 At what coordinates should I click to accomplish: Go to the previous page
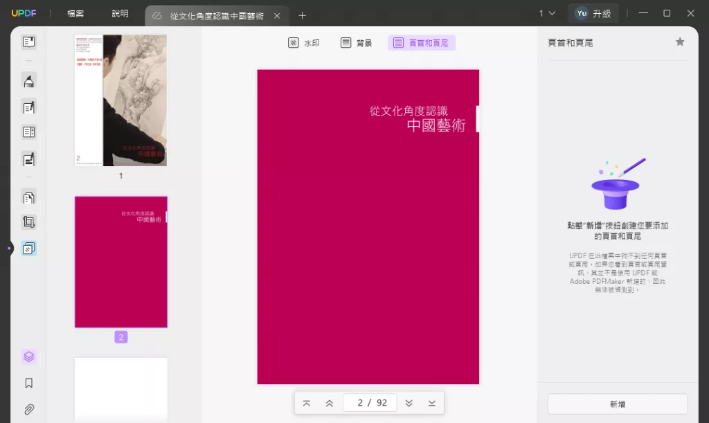pyautogui.click(x=330, y=403)
